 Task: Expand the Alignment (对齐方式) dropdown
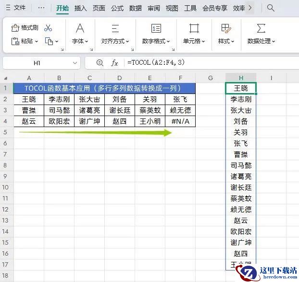click(115, 41)
